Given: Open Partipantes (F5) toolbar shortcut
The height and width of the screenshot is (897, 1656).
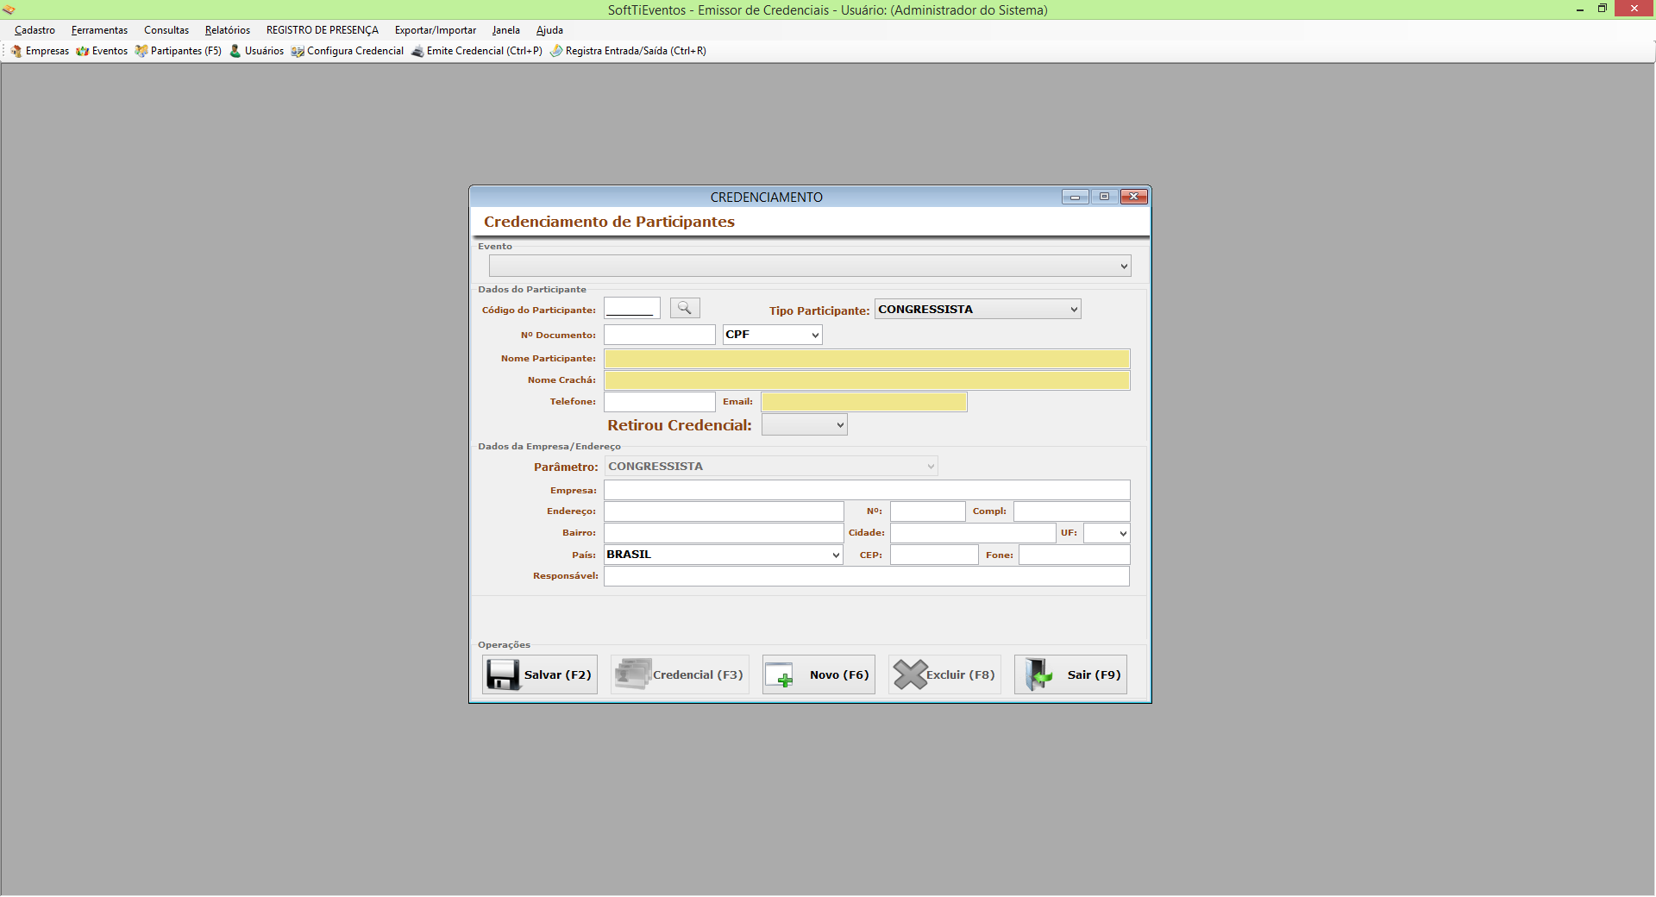Looking at the screenshot, I should point(179,51).
